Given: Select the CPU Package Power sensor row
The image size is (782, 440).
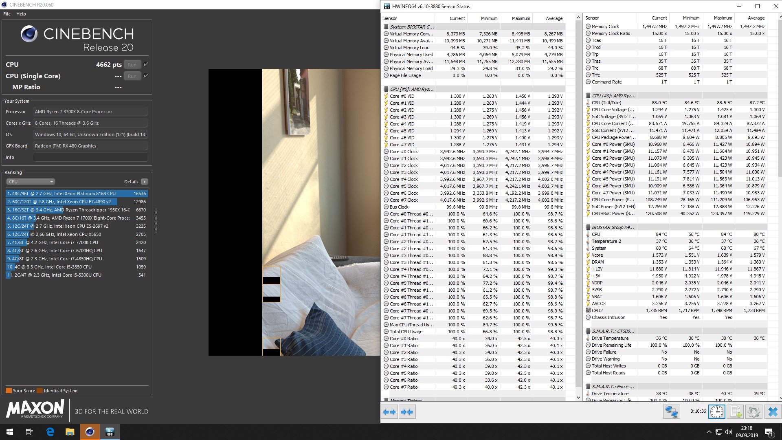Looking at the screenshot, I should point(676,137).
